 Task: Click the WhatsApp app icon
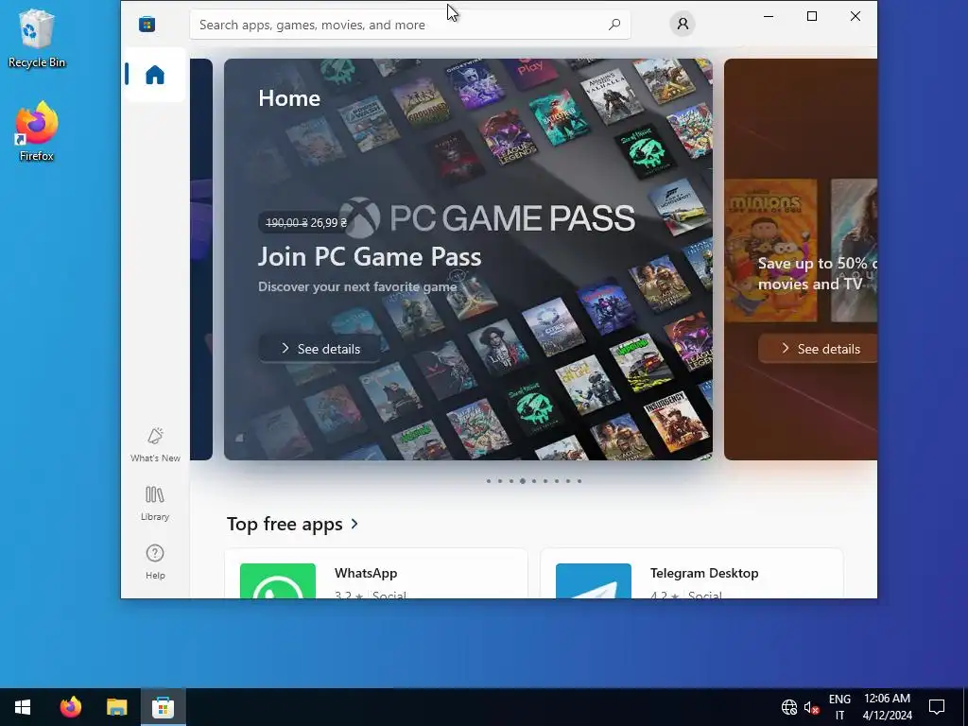[278, 581]
